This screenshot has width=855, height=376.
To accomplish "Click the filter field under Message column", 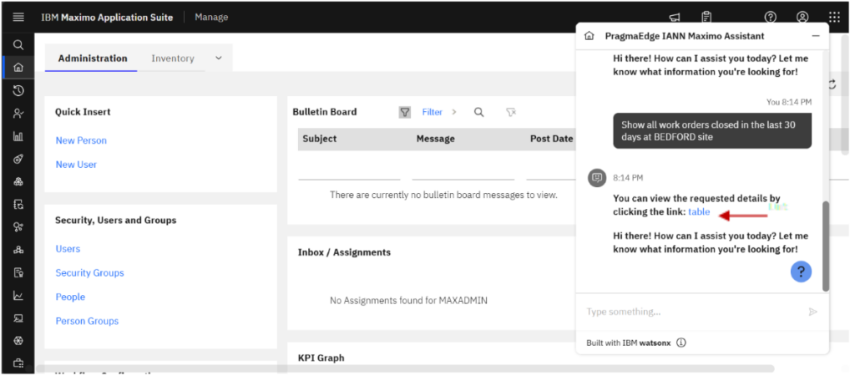I will pyautogui.click(x=463, y=170).
